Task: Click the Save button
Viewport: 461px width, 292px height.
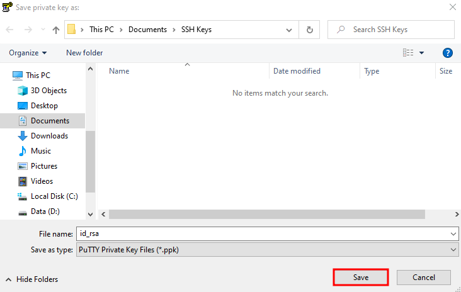Action: pos(361,278)
